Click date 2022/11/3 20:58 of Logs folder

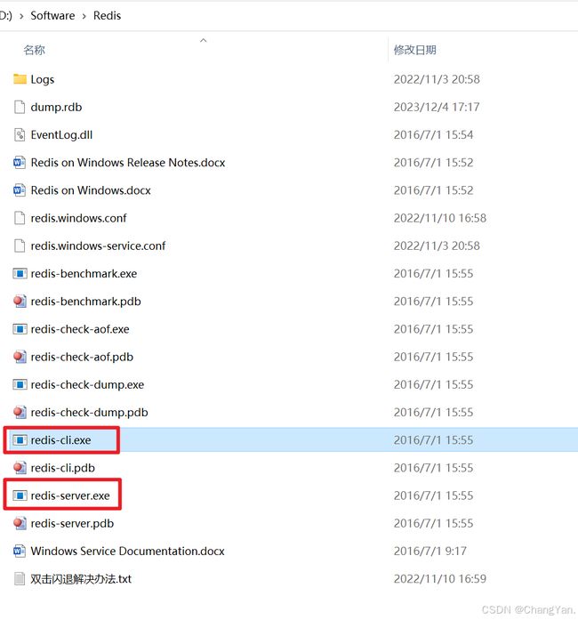click(x=437, y=79)
